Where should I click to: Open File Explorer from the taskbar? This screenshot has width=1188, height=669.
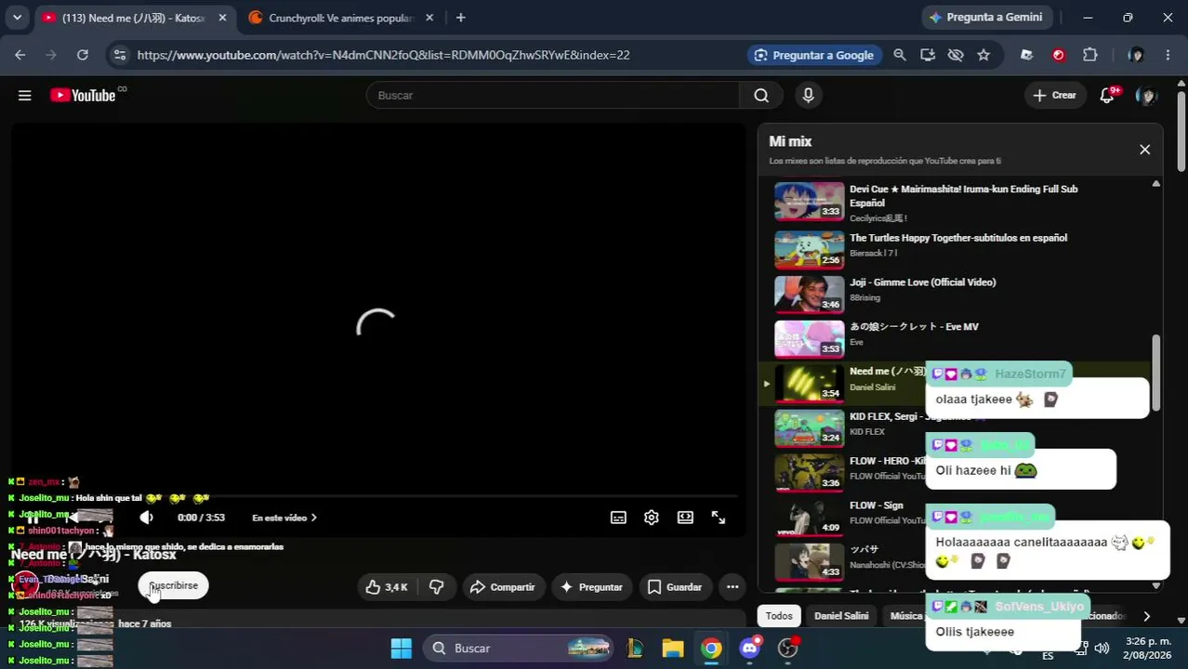pyautogui.click(x=673, y=648)
